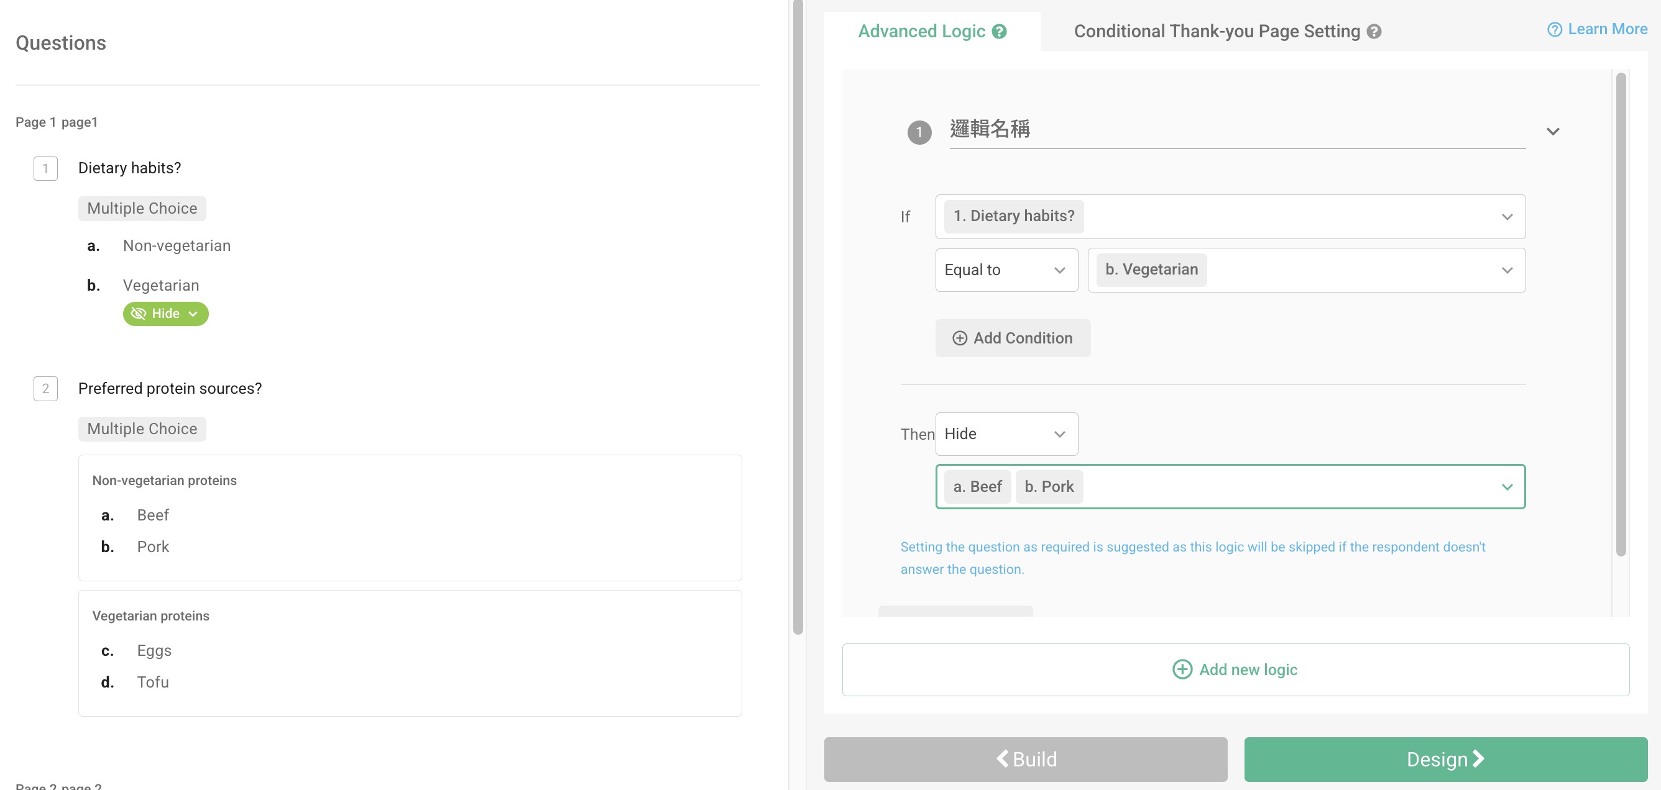Click the Conditional Thank-you Page help icon
Viewport: 1661px width, 790px height.
click(x=1374, y=32)
